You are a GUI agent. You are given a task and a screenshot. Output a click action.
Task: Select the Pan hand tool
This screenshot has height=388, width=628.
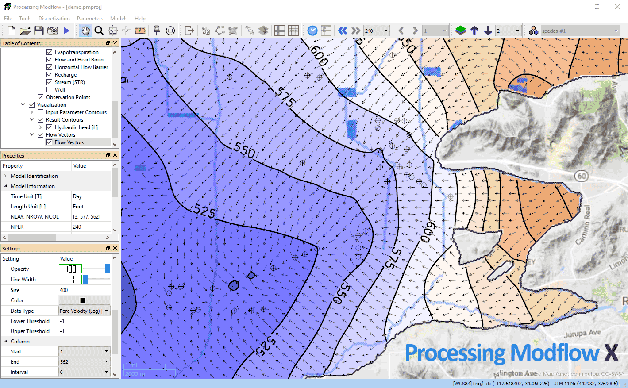[x=85, y=31]
